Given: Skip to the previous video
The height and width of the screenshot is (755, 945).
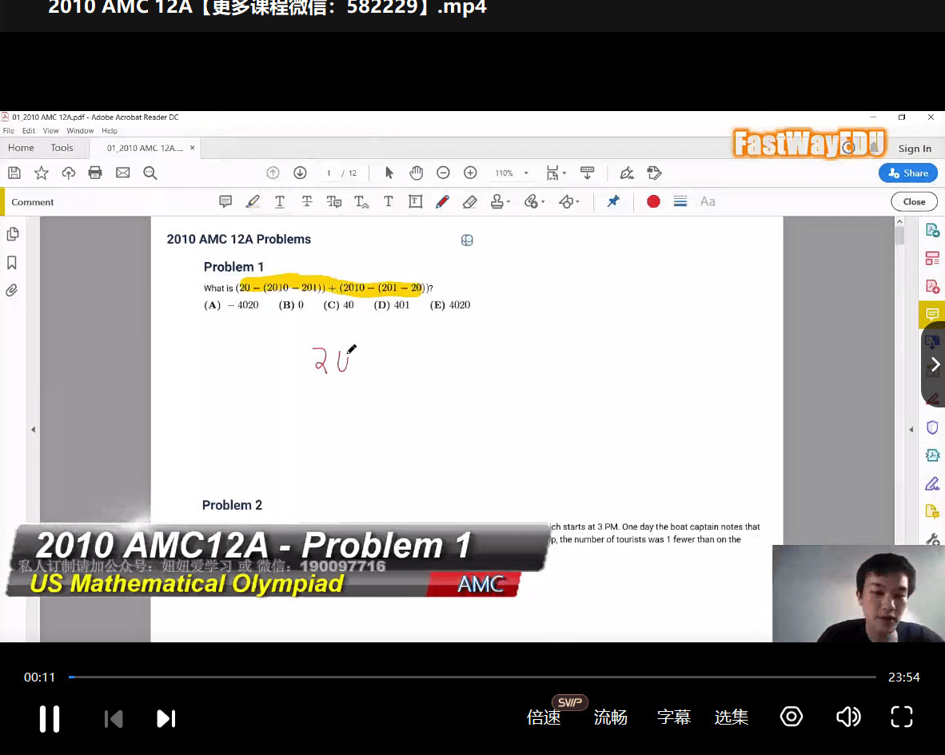Looking at the screenshot, I should pos(114,719).
